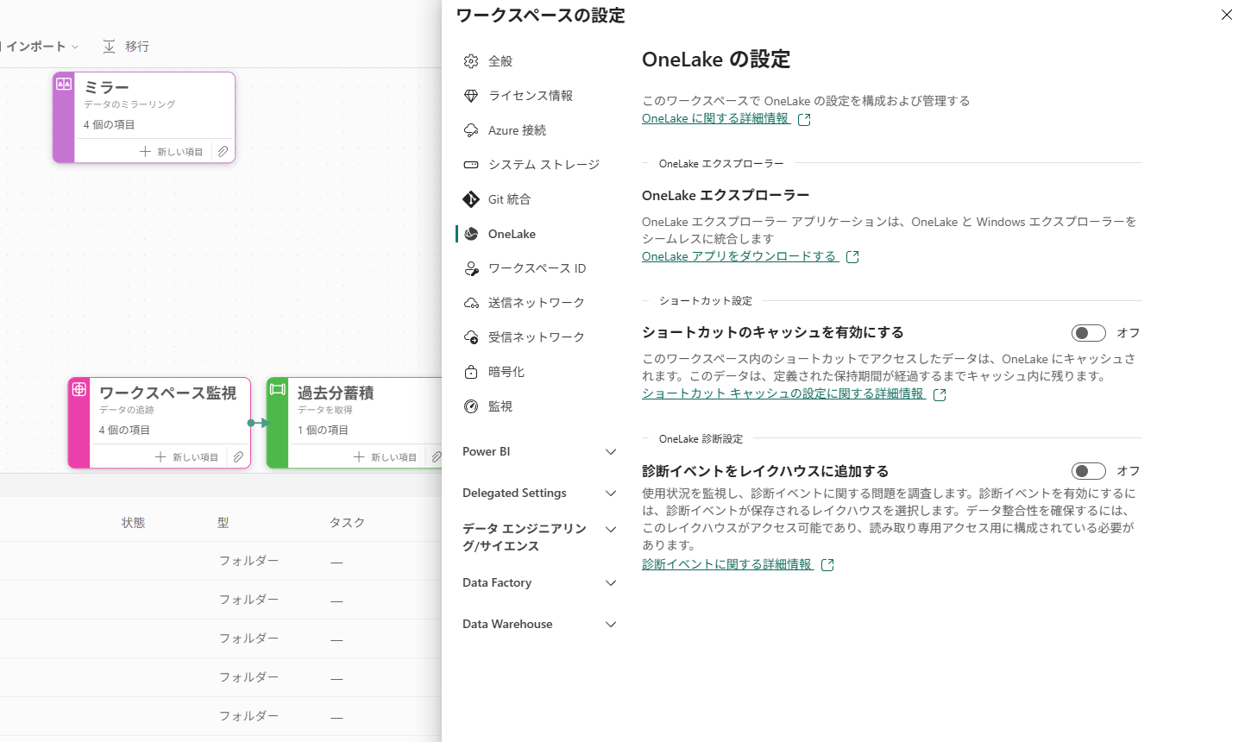The width and height of the screenshot is (1251, 742).
Task: Click the pink ワークスペース監視 card icon
Action: click(x=79, y=389)
